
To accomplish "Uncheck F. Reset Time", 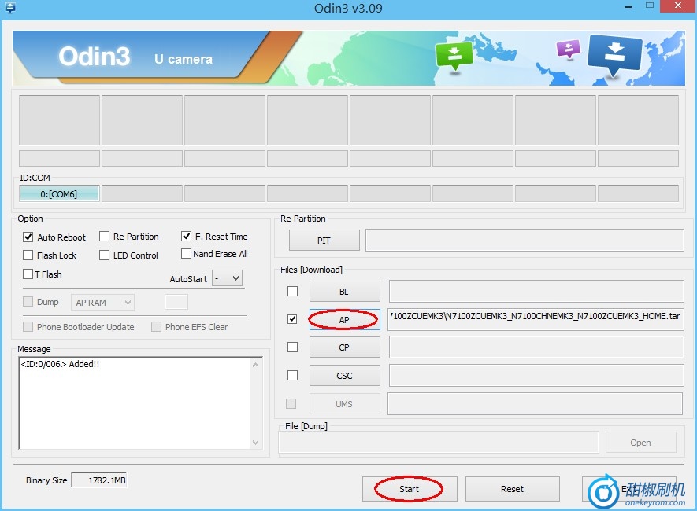I will coord(187,236).
